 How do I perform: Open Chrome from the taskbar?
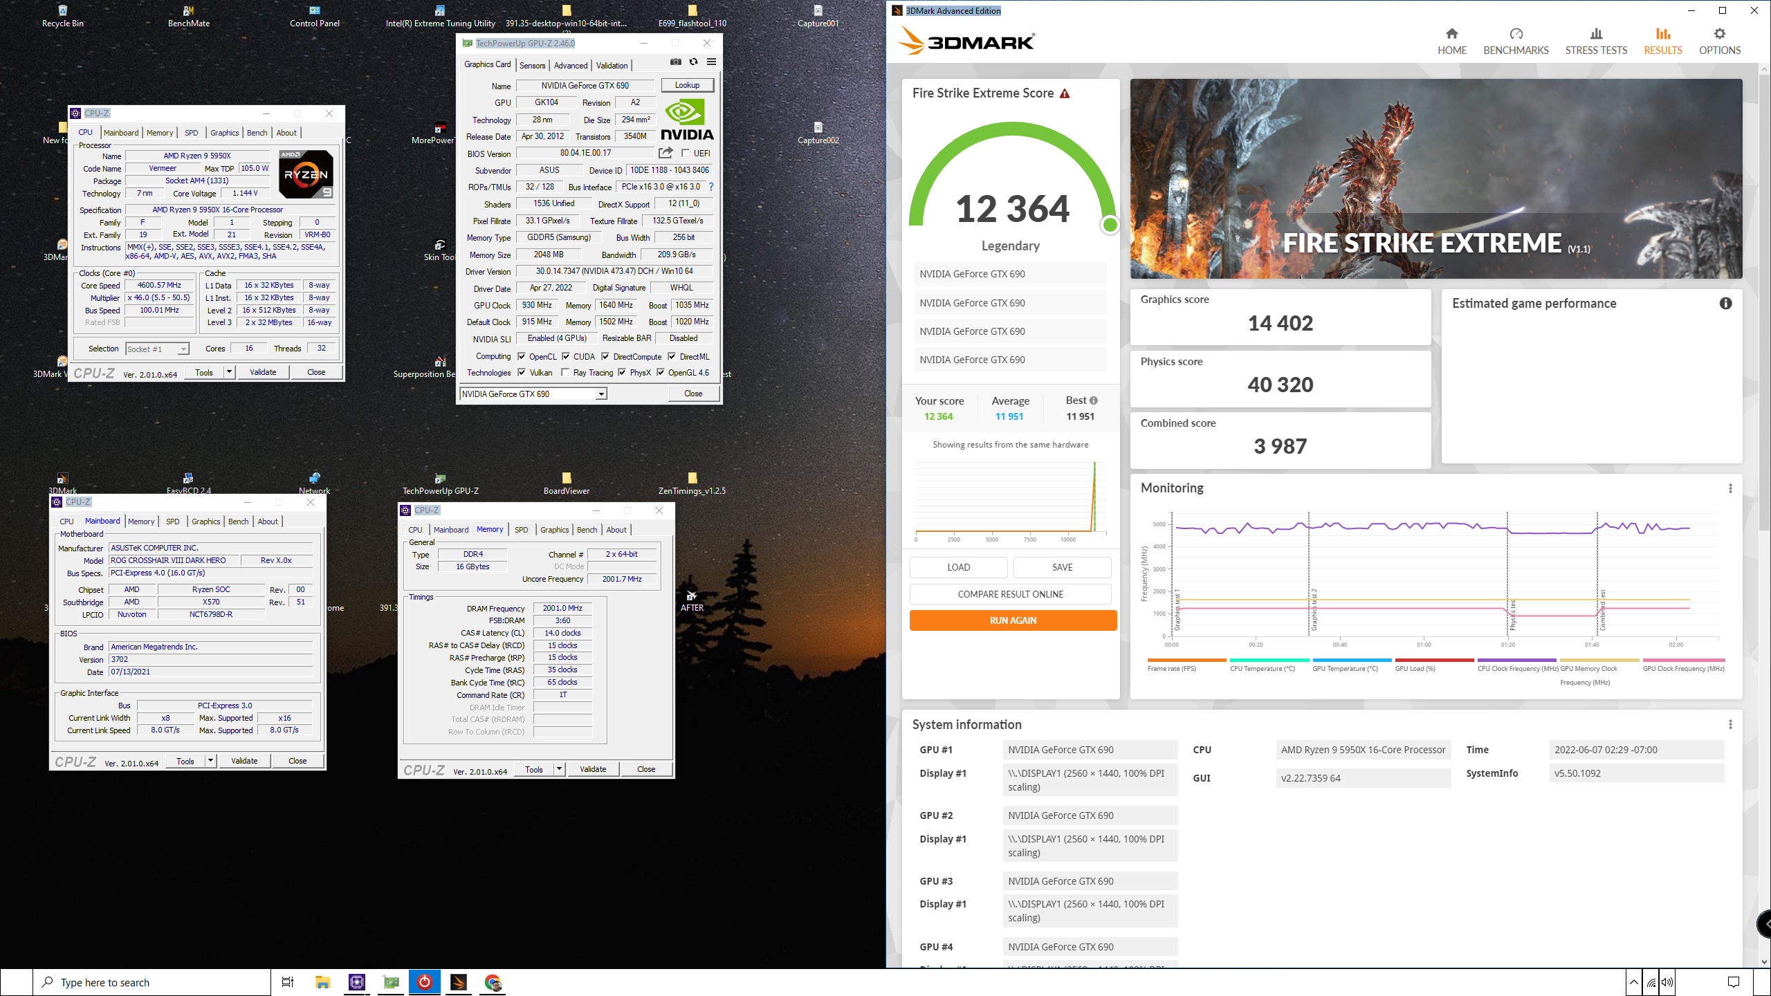click(493, 982)
